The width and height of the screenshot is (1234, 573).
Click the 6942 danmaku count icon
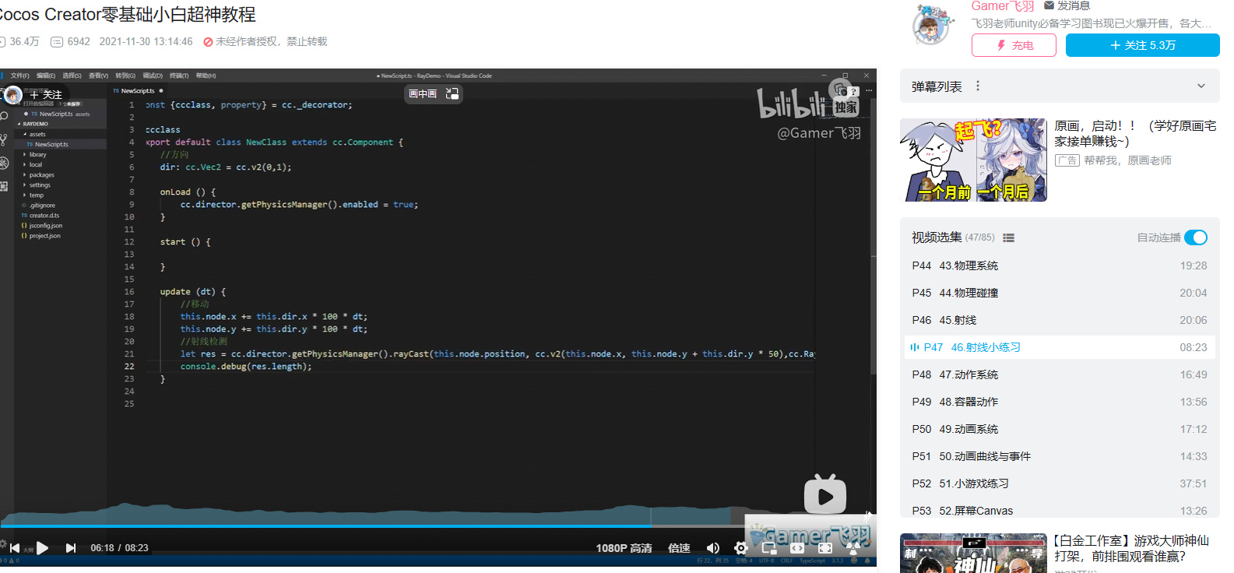(57, 41)
